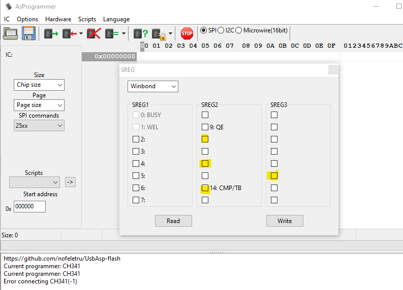This screenshot has height=290, width=403.
Task: Click the unprotect IC icon with padlock
Action: pyautogui.click(x=159, y=34)
